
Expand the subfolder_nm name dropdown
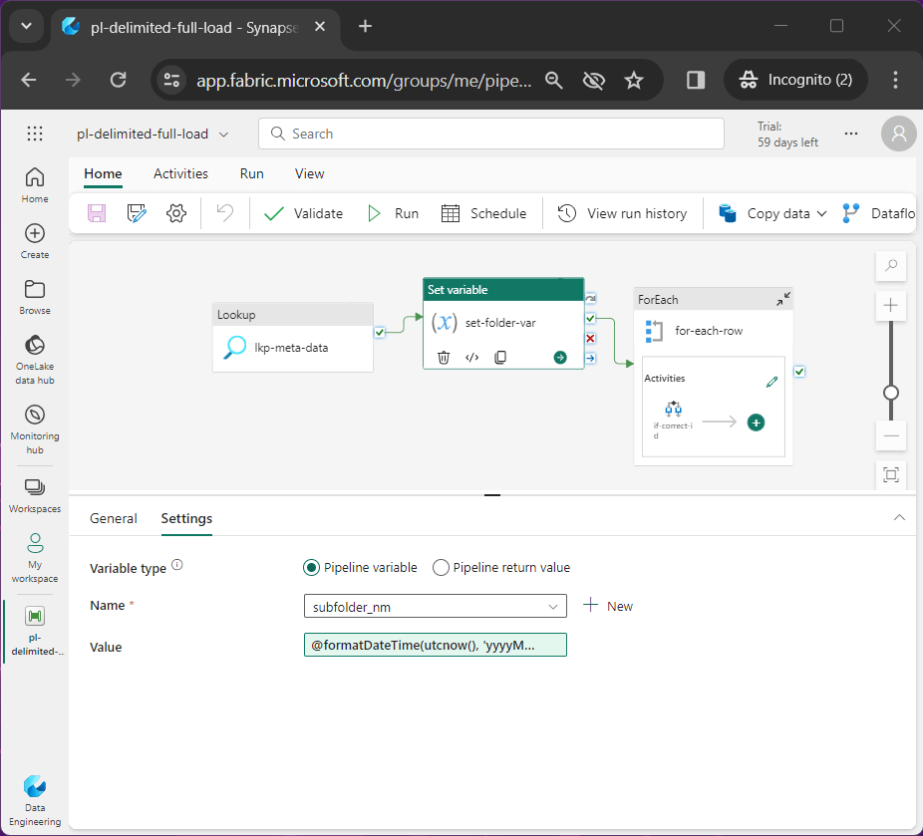553,606
